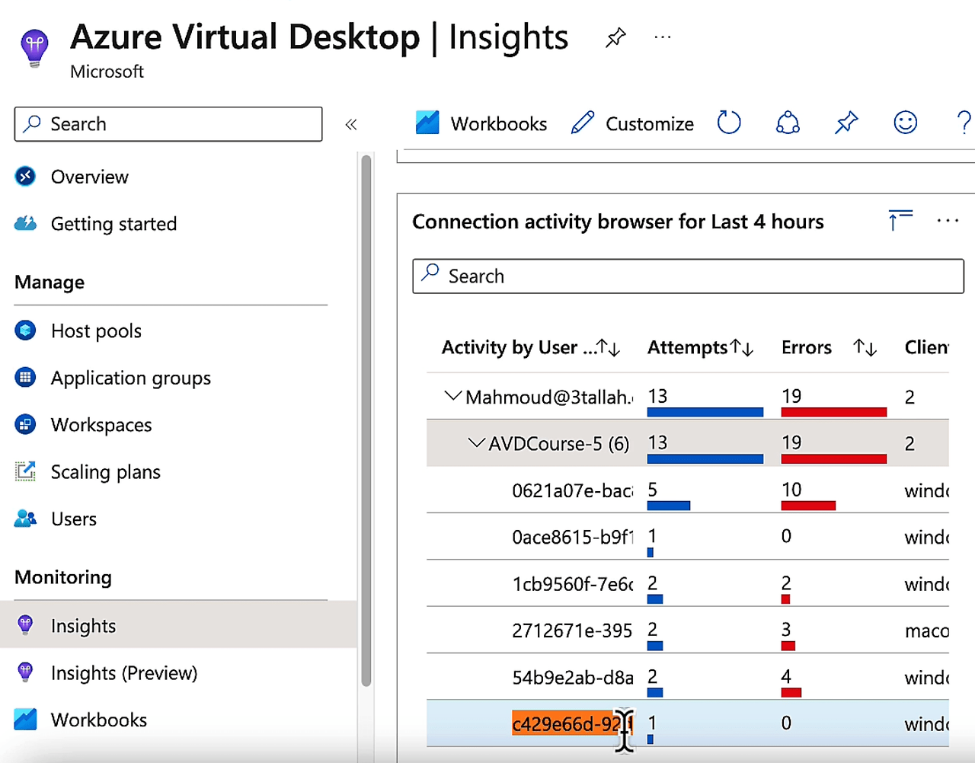Click the connection activity Search field
This screenshot has height=763, width=975.
688,276
